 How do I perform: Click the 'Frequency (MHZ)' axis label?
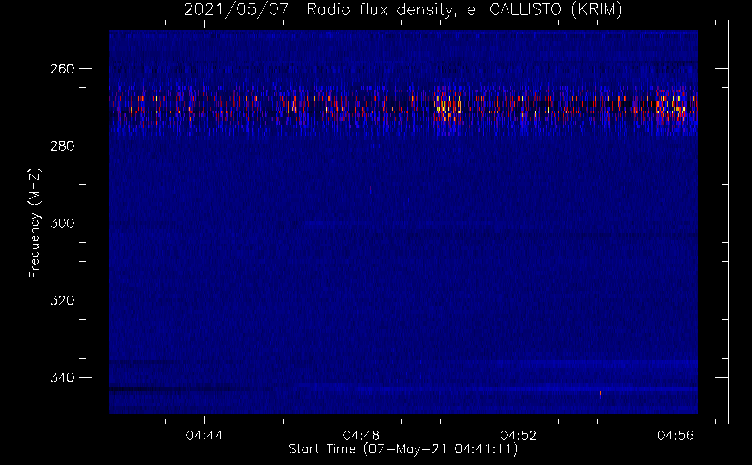coord(35,223)
